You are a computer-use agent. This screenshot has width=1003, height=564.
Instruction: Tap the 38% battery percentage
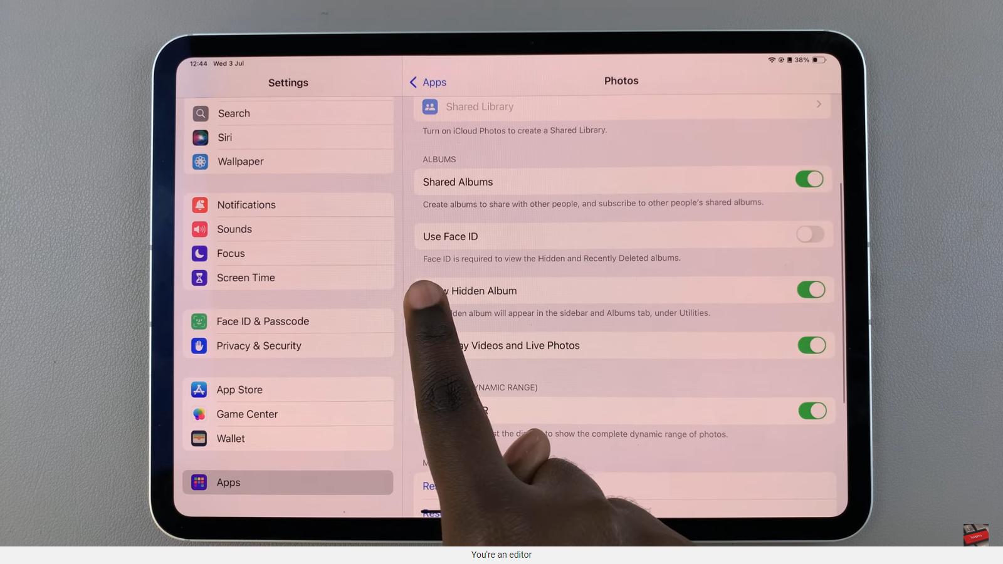[x=802, y=60]
